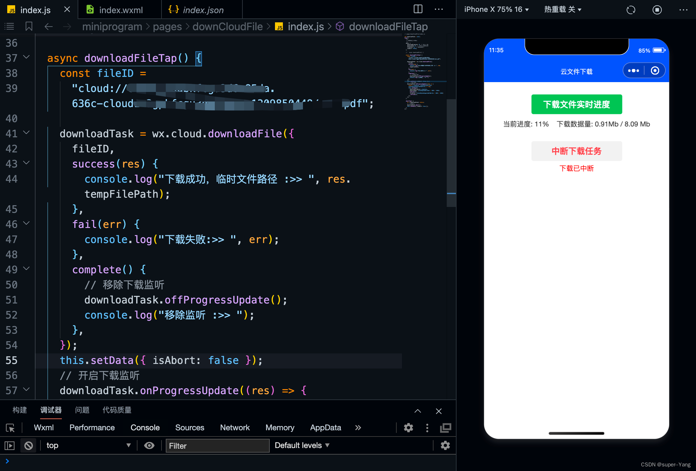The image size is (696, 471).
Task: Navigate forward with the right arrow
Action: tap(67, 26)
